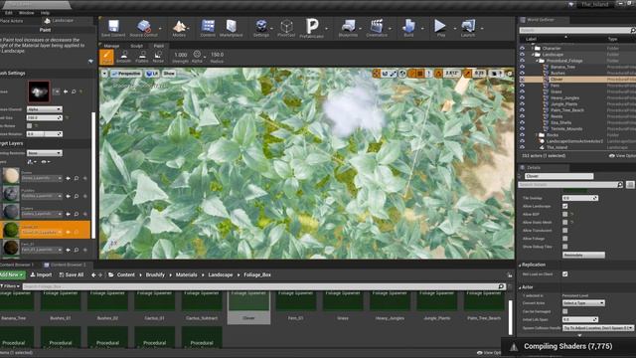Collapse the Procedural_Foliage folder
Image resolution: width=636 pixels, height=358 pixels.
point(537,61)
